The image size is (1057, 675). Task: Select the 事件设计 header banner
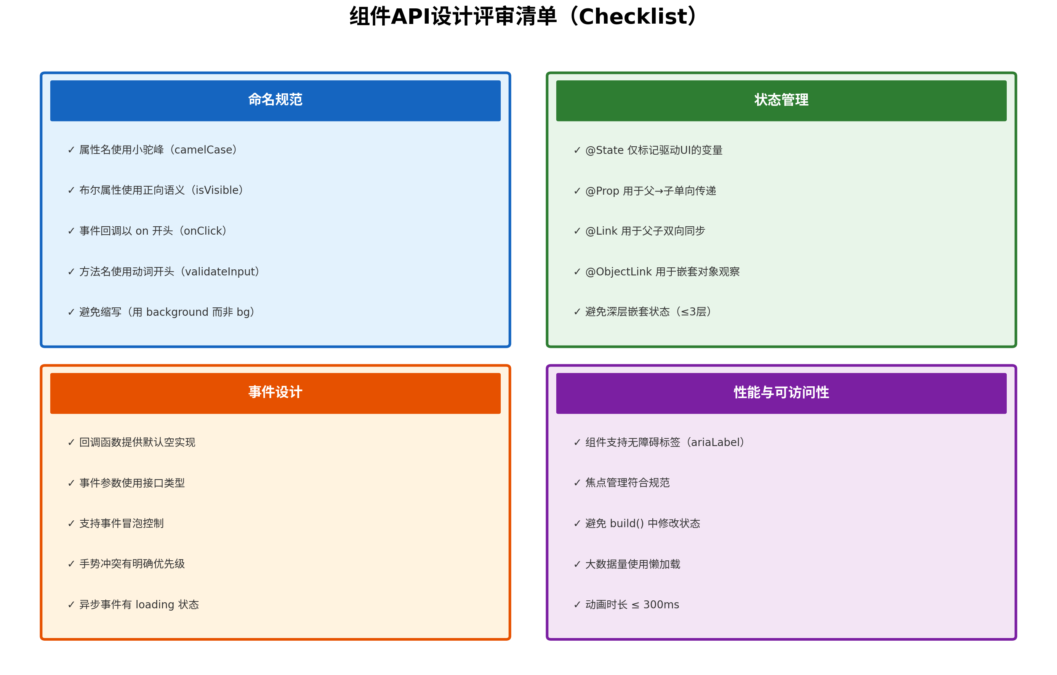click(275, 393)
